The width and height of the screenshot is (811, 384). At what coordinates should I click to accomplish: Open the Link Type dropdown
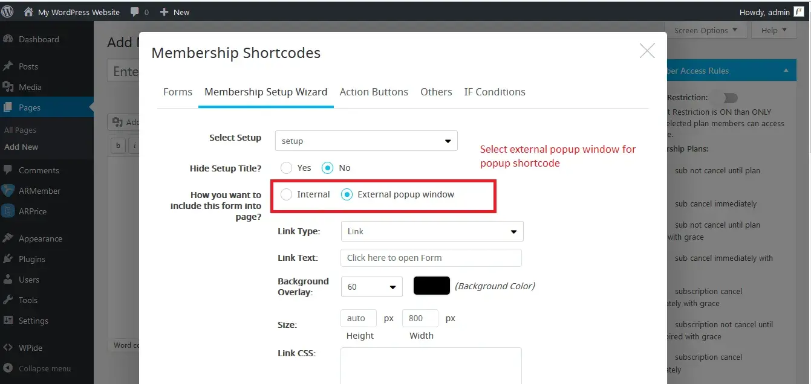pyautogui.click(x=432, y=231)
